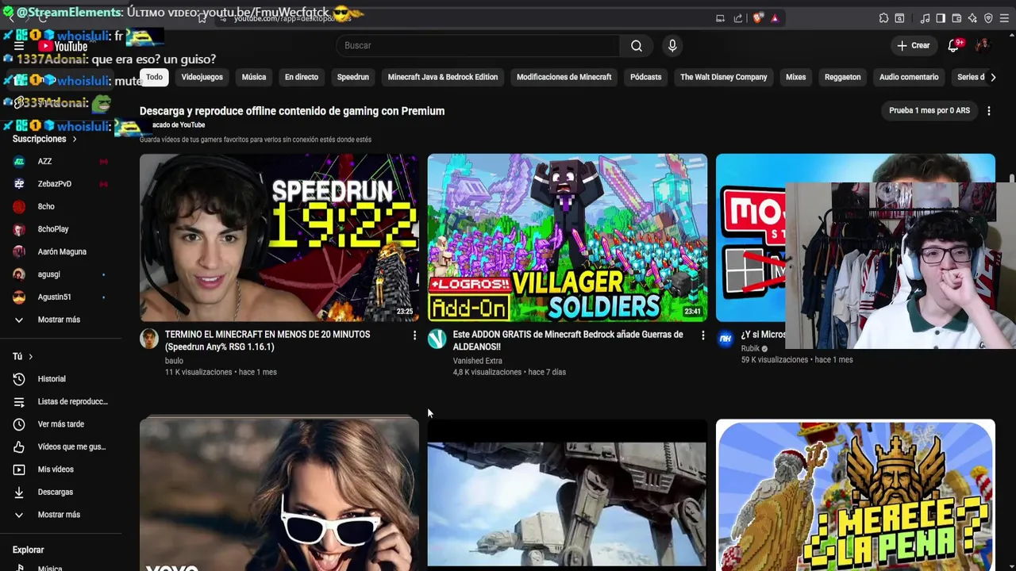Open Ver más tarde in the sidebar

click(x=61, y=424)
